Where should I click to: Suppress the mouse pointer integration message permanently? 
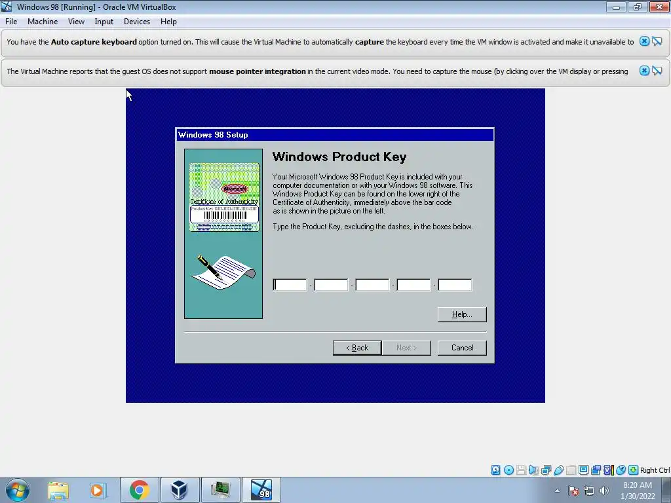coord(657,71)
